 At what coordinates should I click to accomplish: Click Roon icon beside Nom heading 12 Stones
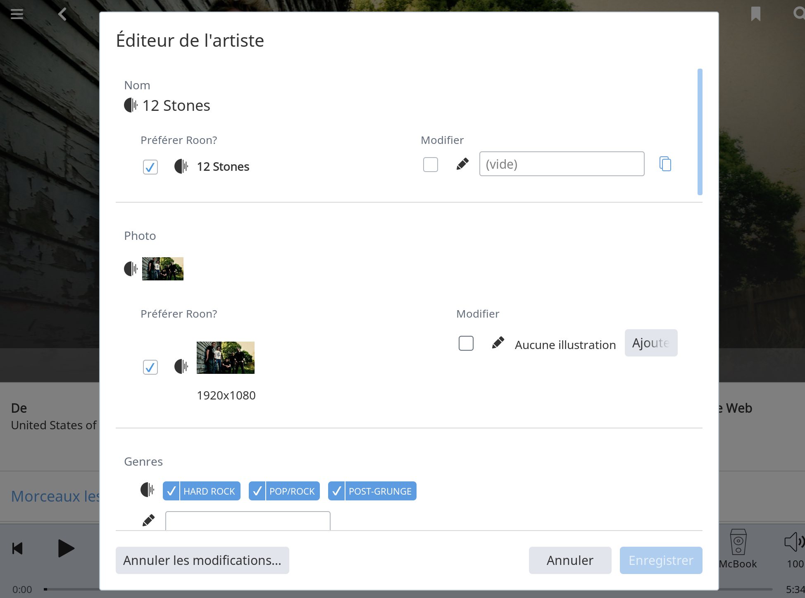(x=131, y=105)
